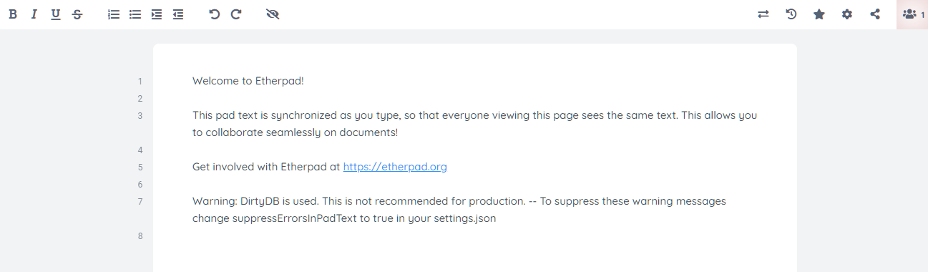
Task: Undo the last edit
Action: [x=214, y=14]
